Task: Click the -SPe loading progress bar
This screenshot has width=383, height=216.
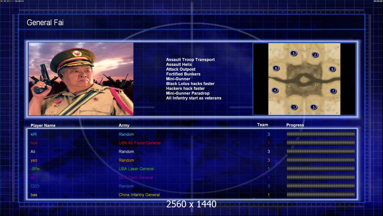Action: (321, 169)
